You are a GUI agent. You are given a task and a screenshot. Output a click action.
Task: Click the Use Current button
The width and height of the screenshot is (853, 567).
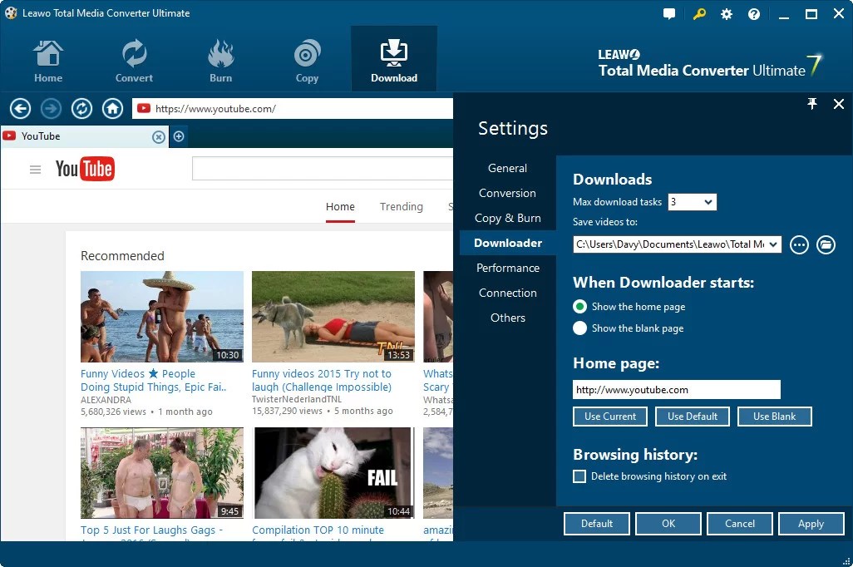[610, 417]
